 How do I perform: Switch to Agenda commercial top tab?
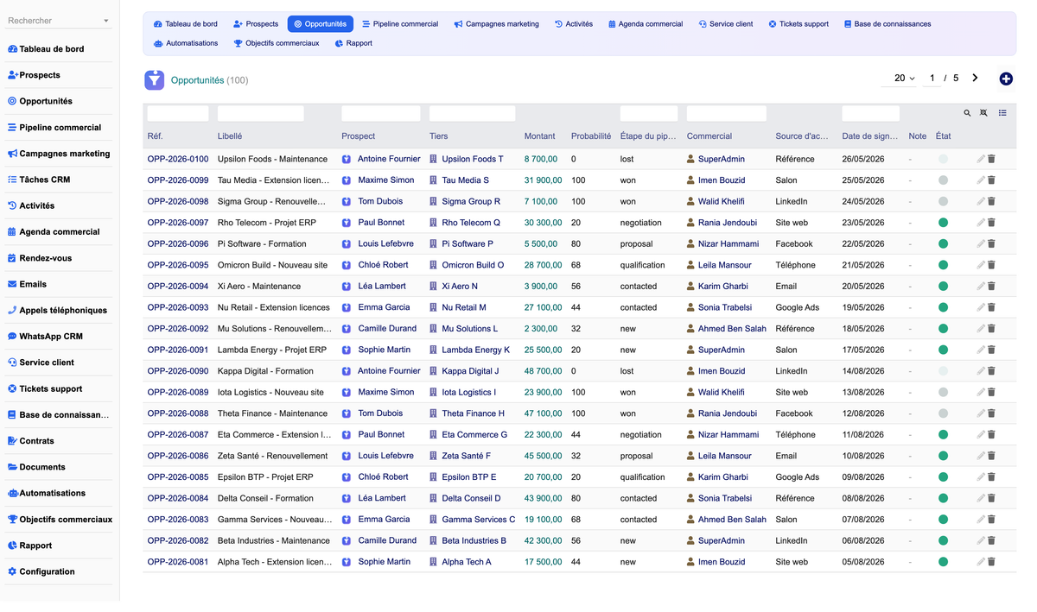pyautogui.click(x=646, y=24)
